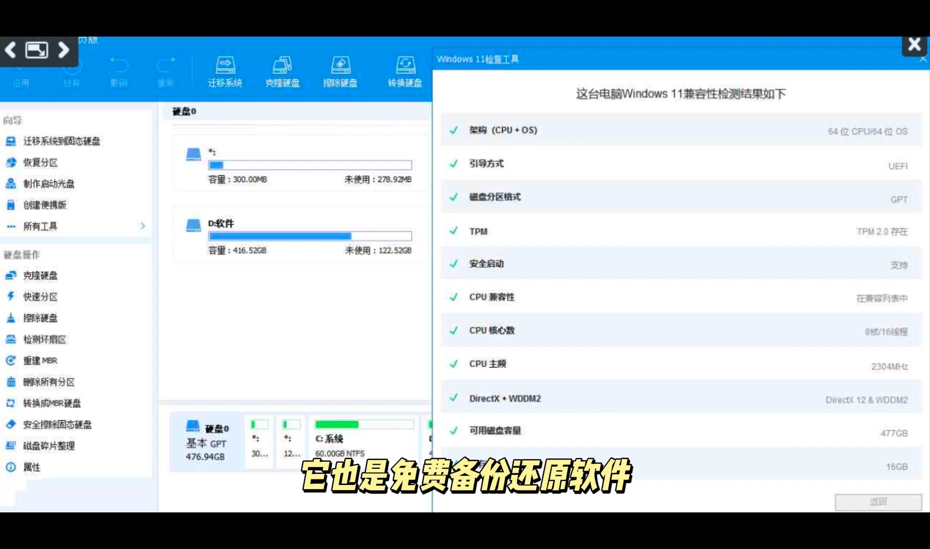
Task: Select the 30… partition block in disk map
Action: (x=260, y=441)
